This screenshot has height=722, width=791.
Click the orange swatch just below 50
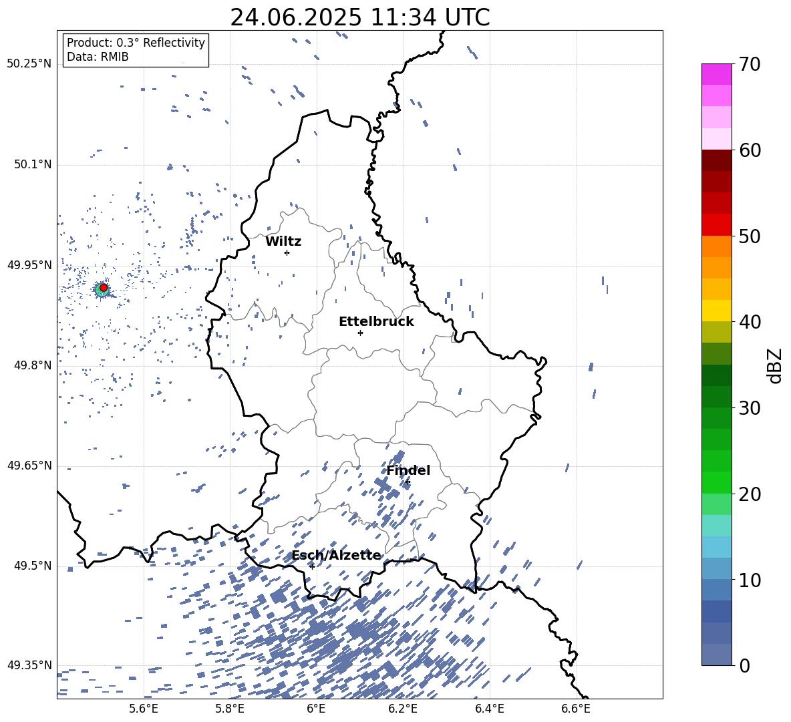click(716, 246)
